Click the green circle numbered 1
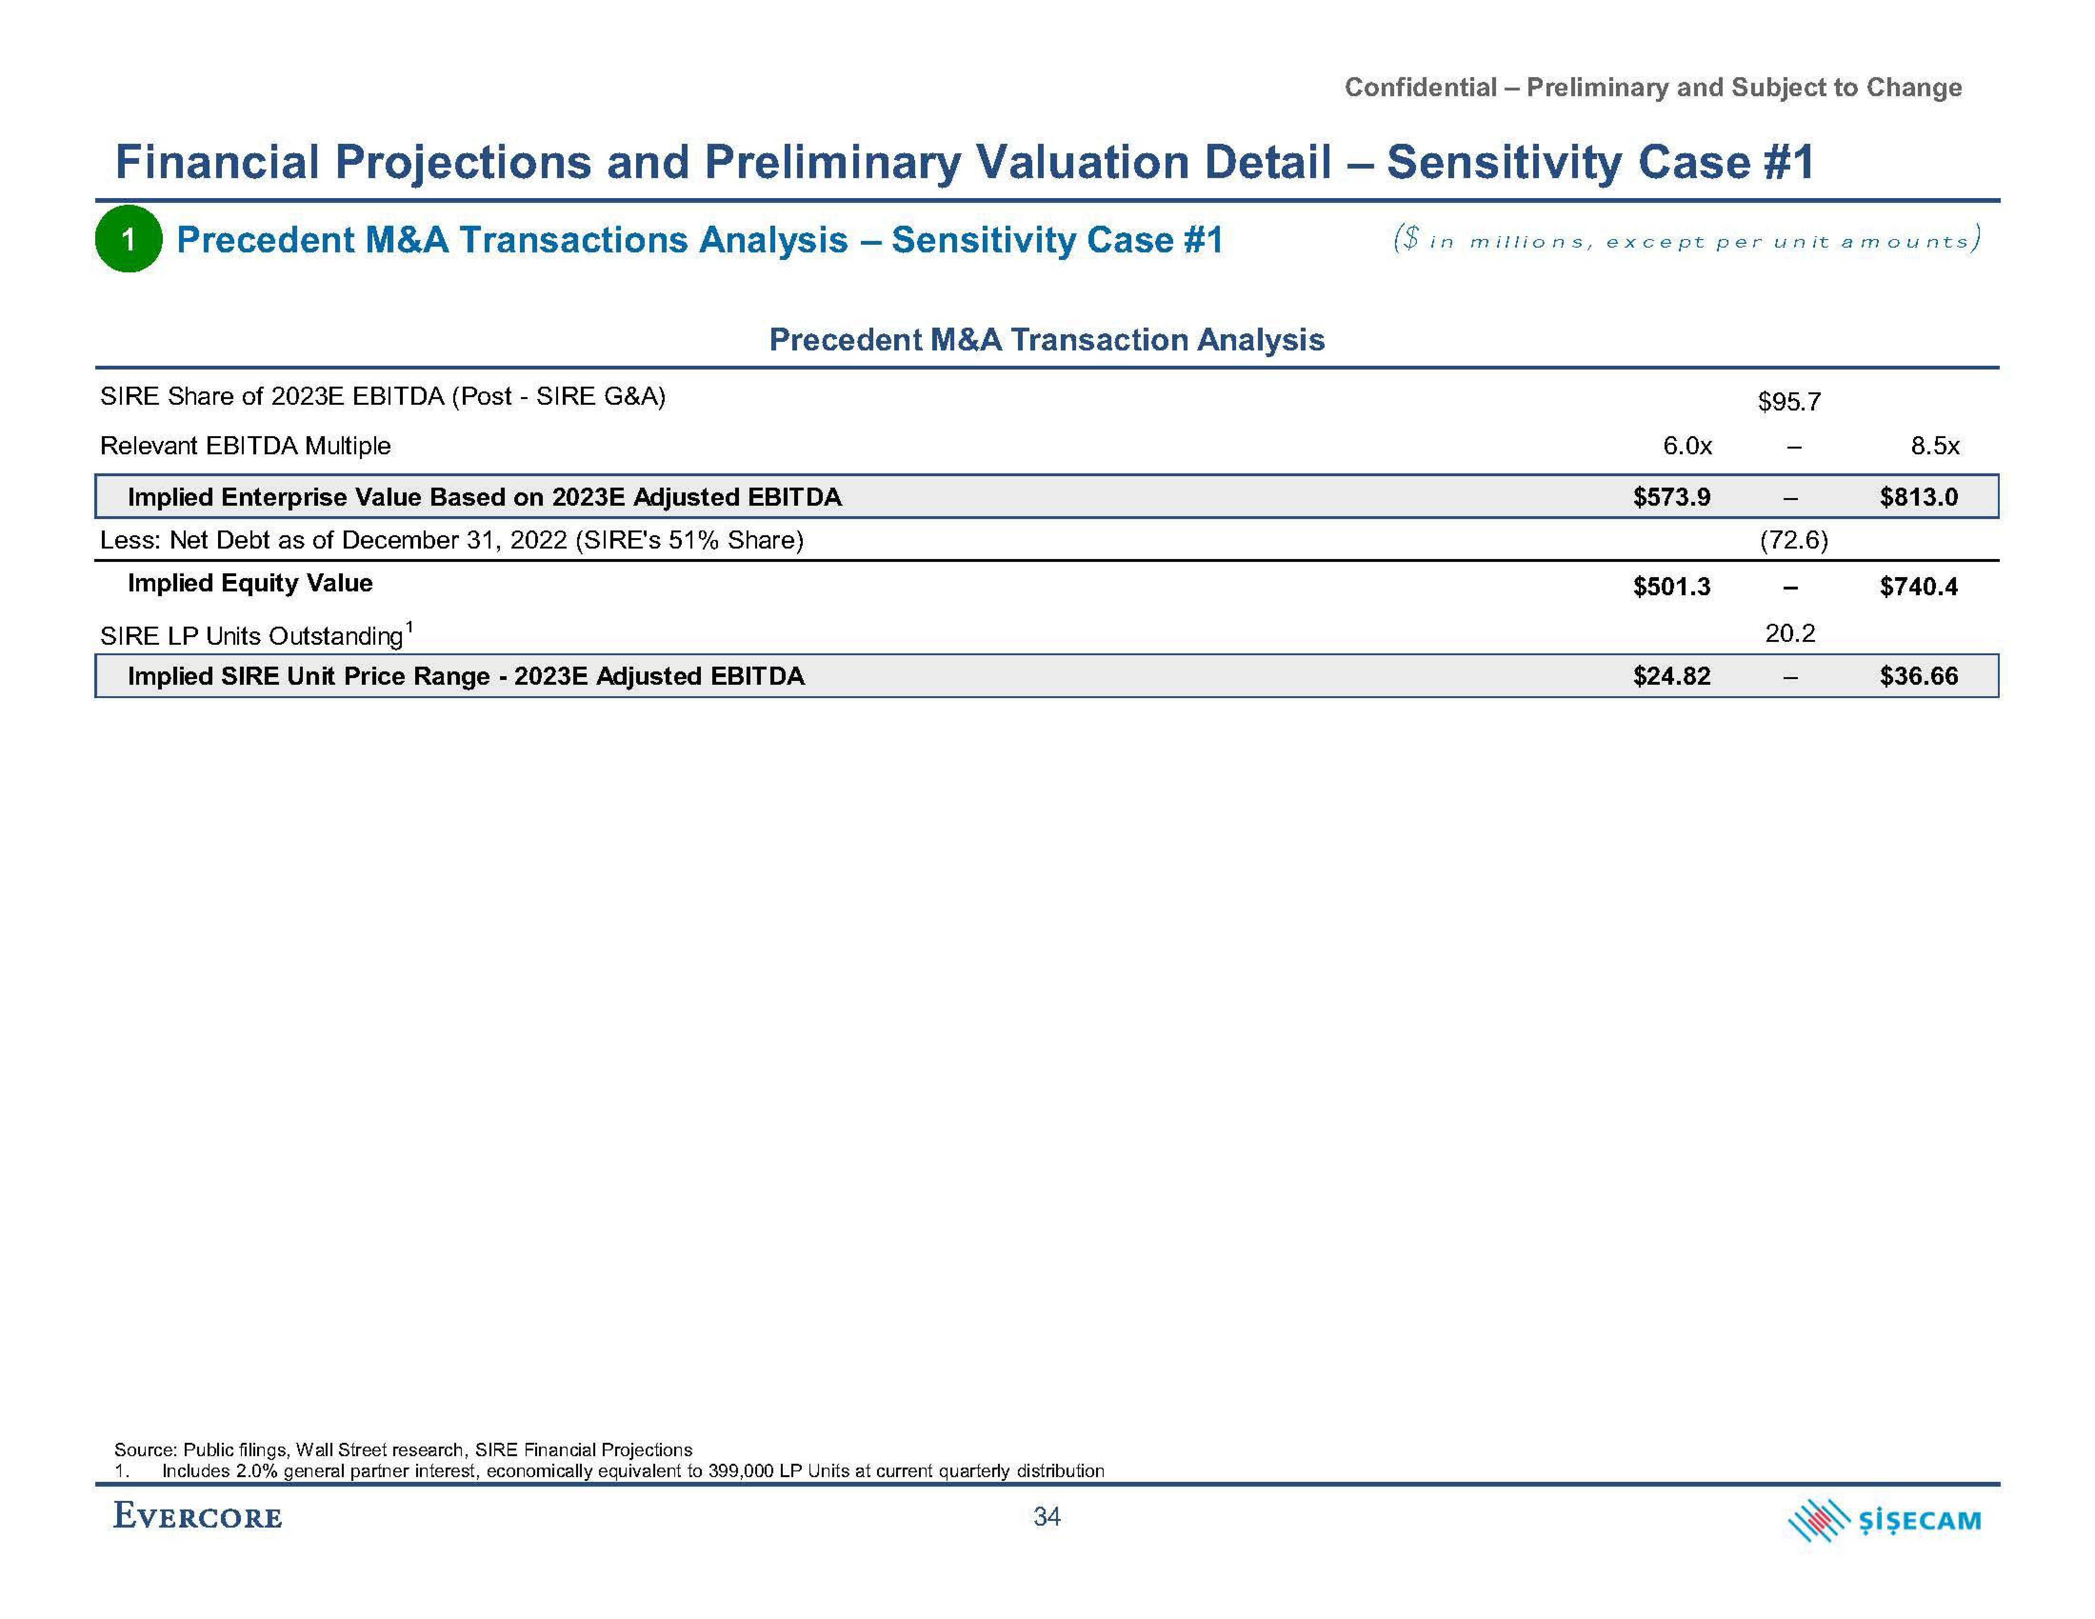2095x1619 pixels. click(129, 239)
